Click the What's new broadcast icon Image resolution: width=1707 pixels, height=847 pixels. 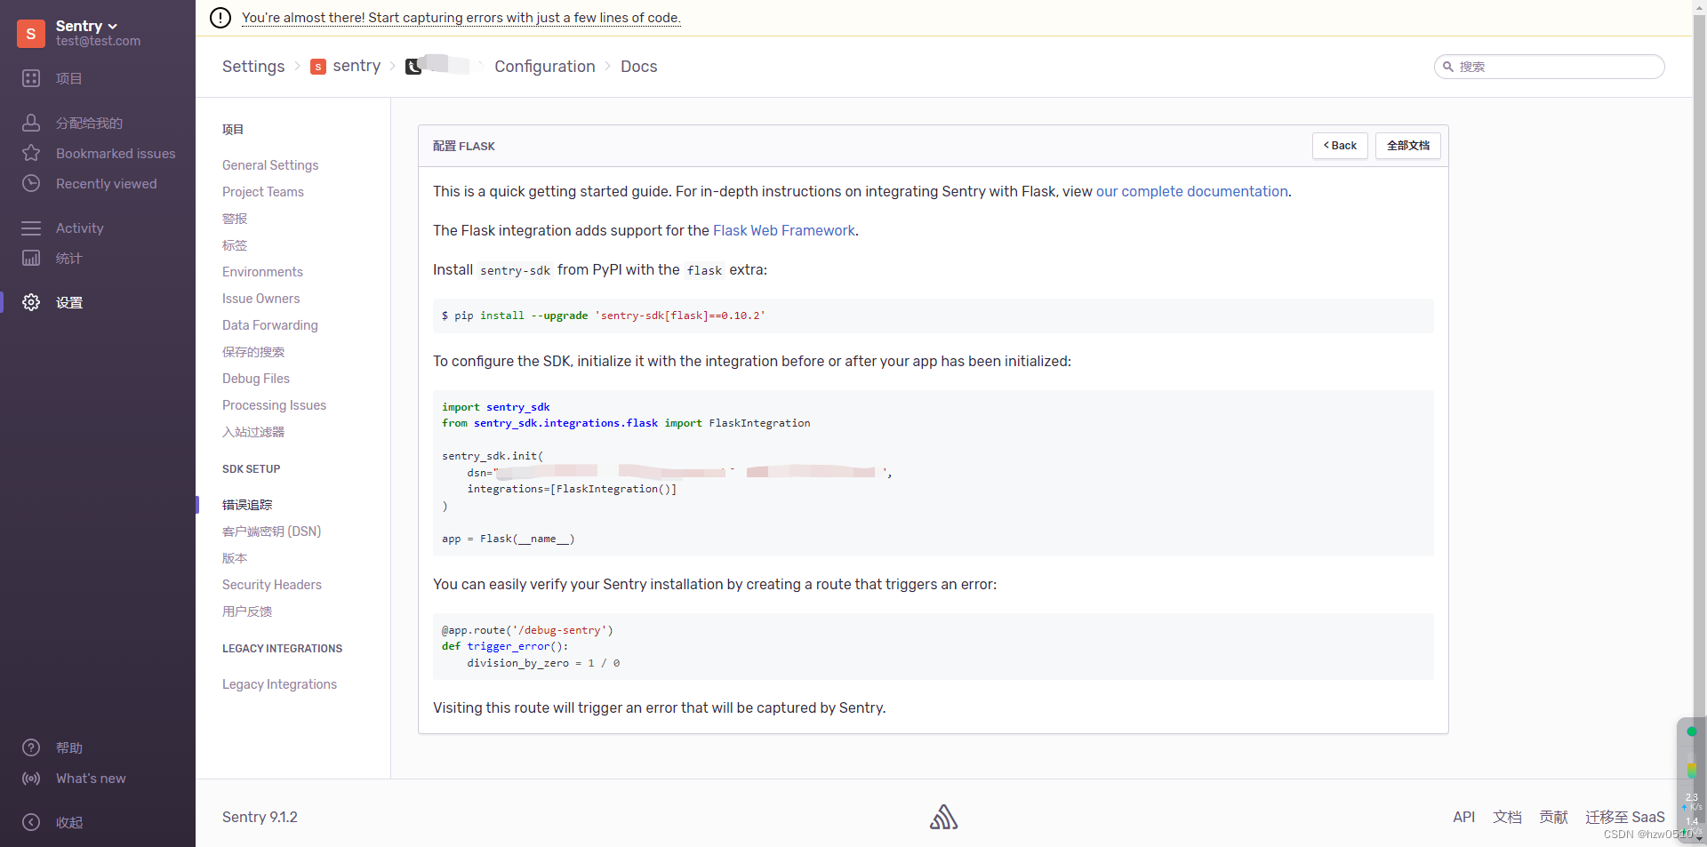[x=31, y=778]
